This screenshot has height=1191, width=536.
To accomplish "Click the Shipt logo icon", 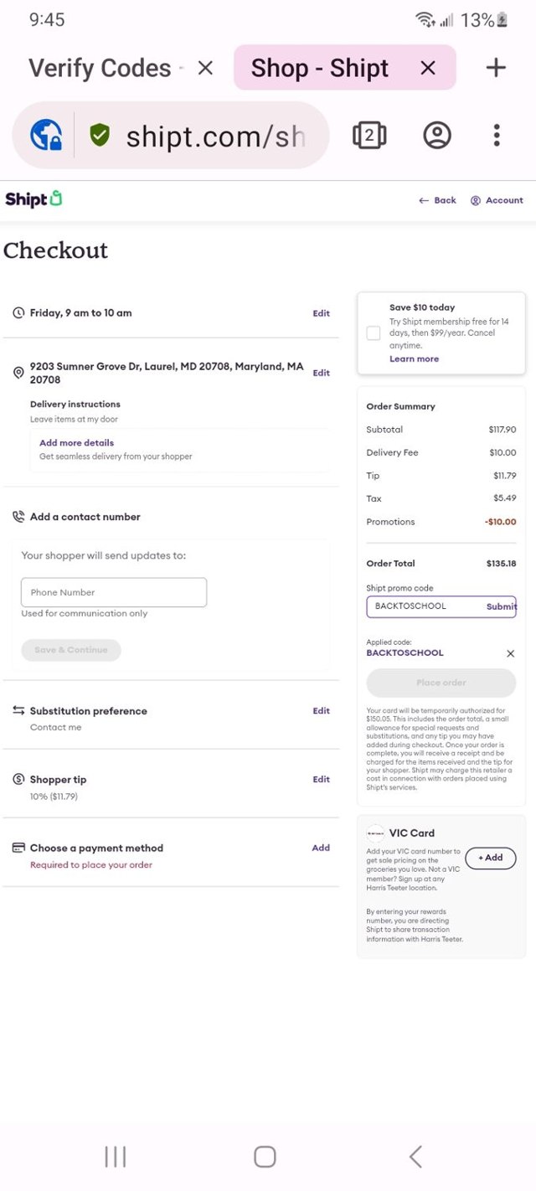I will (x=33, y=199).
